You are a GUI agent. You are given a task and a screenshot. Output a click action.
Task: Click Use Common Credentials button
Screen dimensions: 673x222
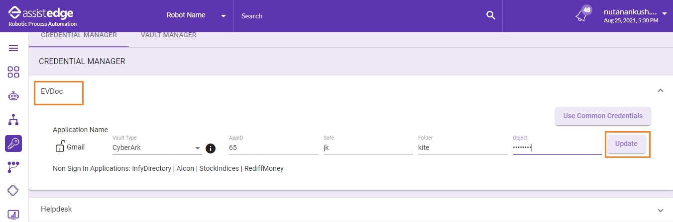pos(603,116)
